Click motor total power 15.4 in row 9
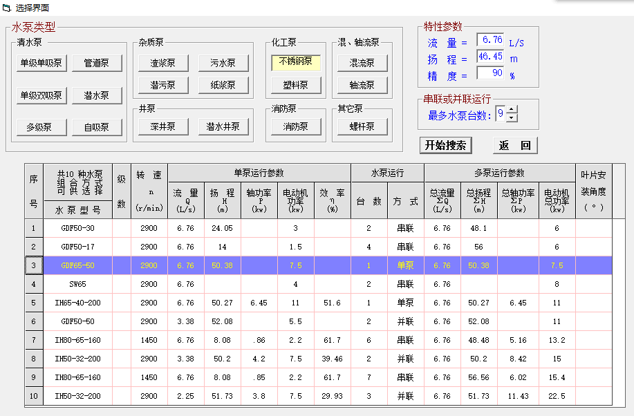Screen dimensions: 634x416 (557, 377)
